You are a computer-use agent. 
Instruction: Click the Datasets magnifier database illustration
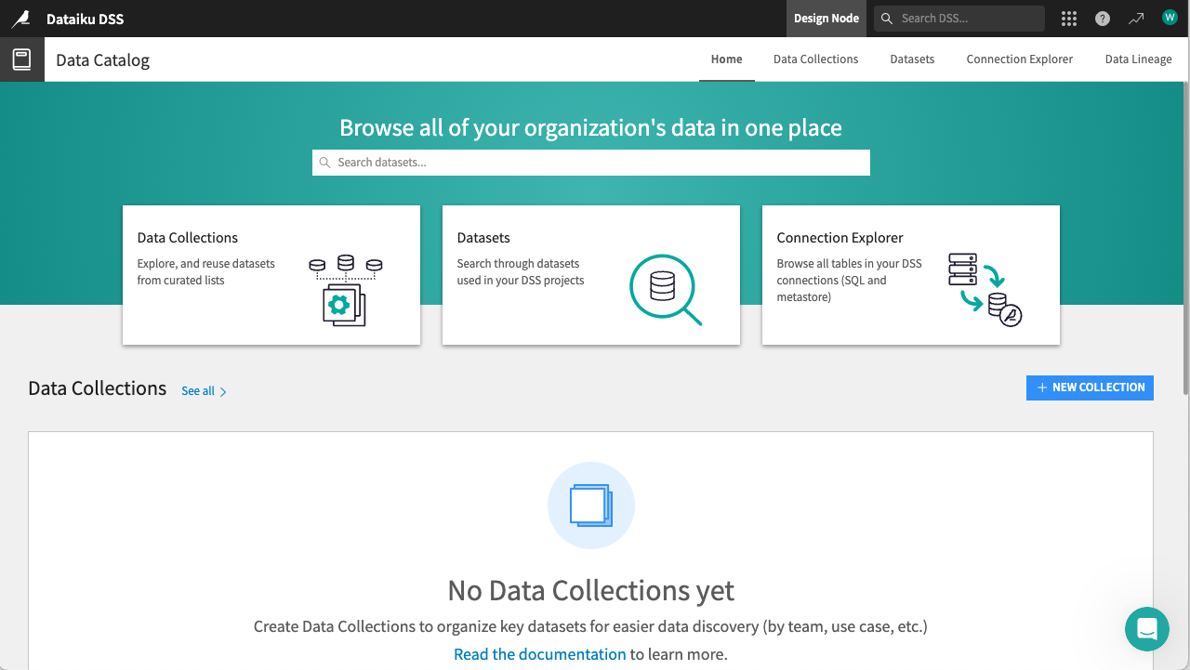pos(666,290)
